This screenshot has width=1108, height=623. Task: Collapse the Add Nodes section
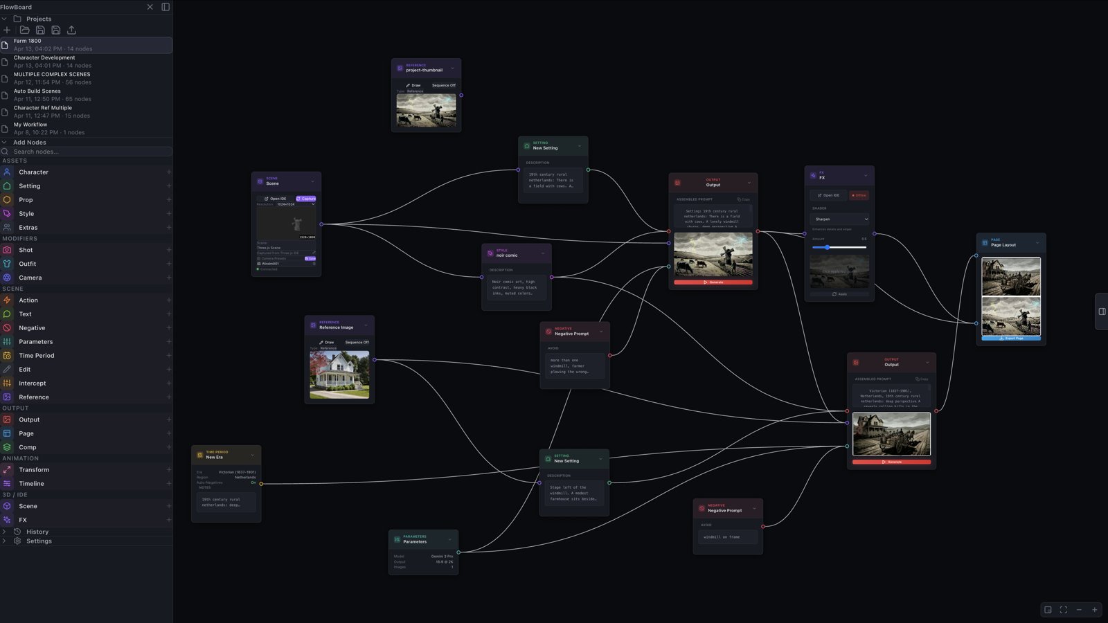4,143
